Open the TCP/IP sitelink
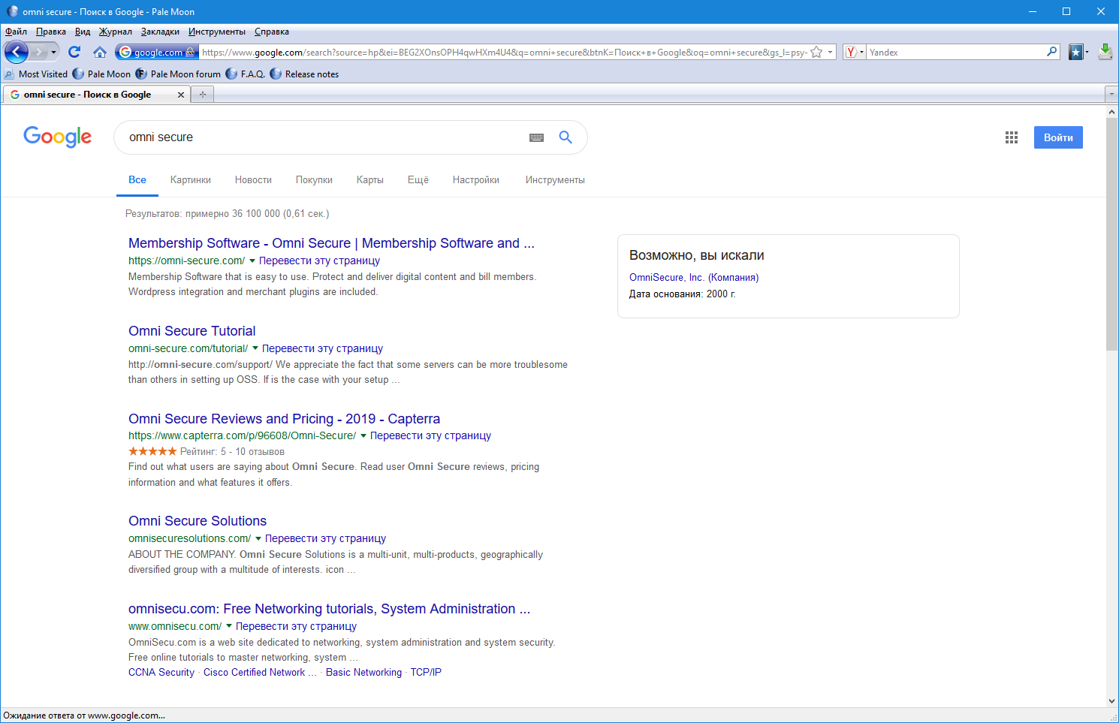Viewport: 1119px width, 723px height. coord(426,673)
